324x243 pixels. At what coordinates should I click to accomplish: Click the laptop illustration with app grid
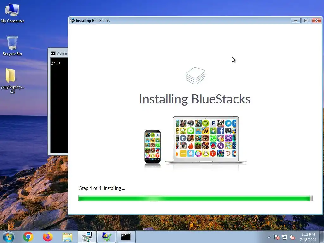pyautogui.click(x=206, y=140)
